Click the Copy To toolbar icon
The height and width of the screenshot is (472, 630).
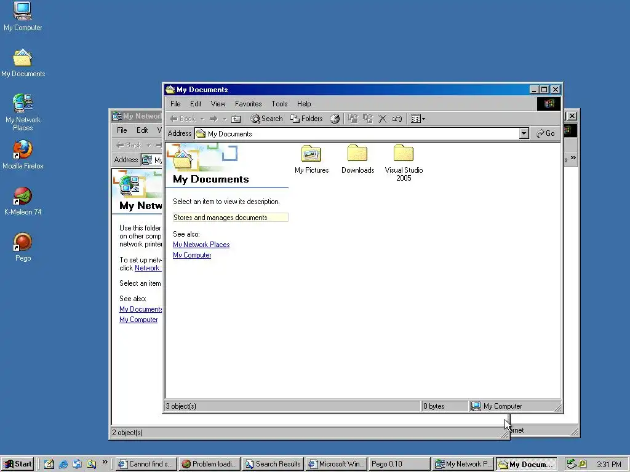coord(368,119)
